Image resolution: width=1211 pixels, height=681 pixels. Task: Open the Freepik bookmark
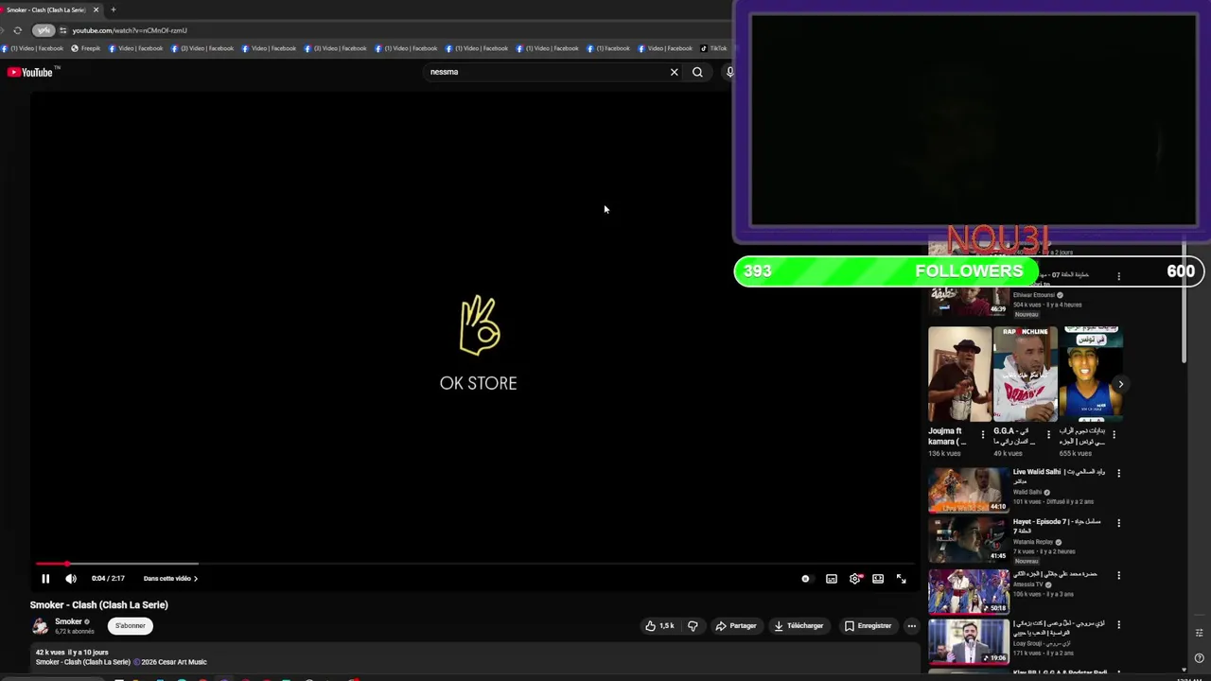[x=86, y=48]
